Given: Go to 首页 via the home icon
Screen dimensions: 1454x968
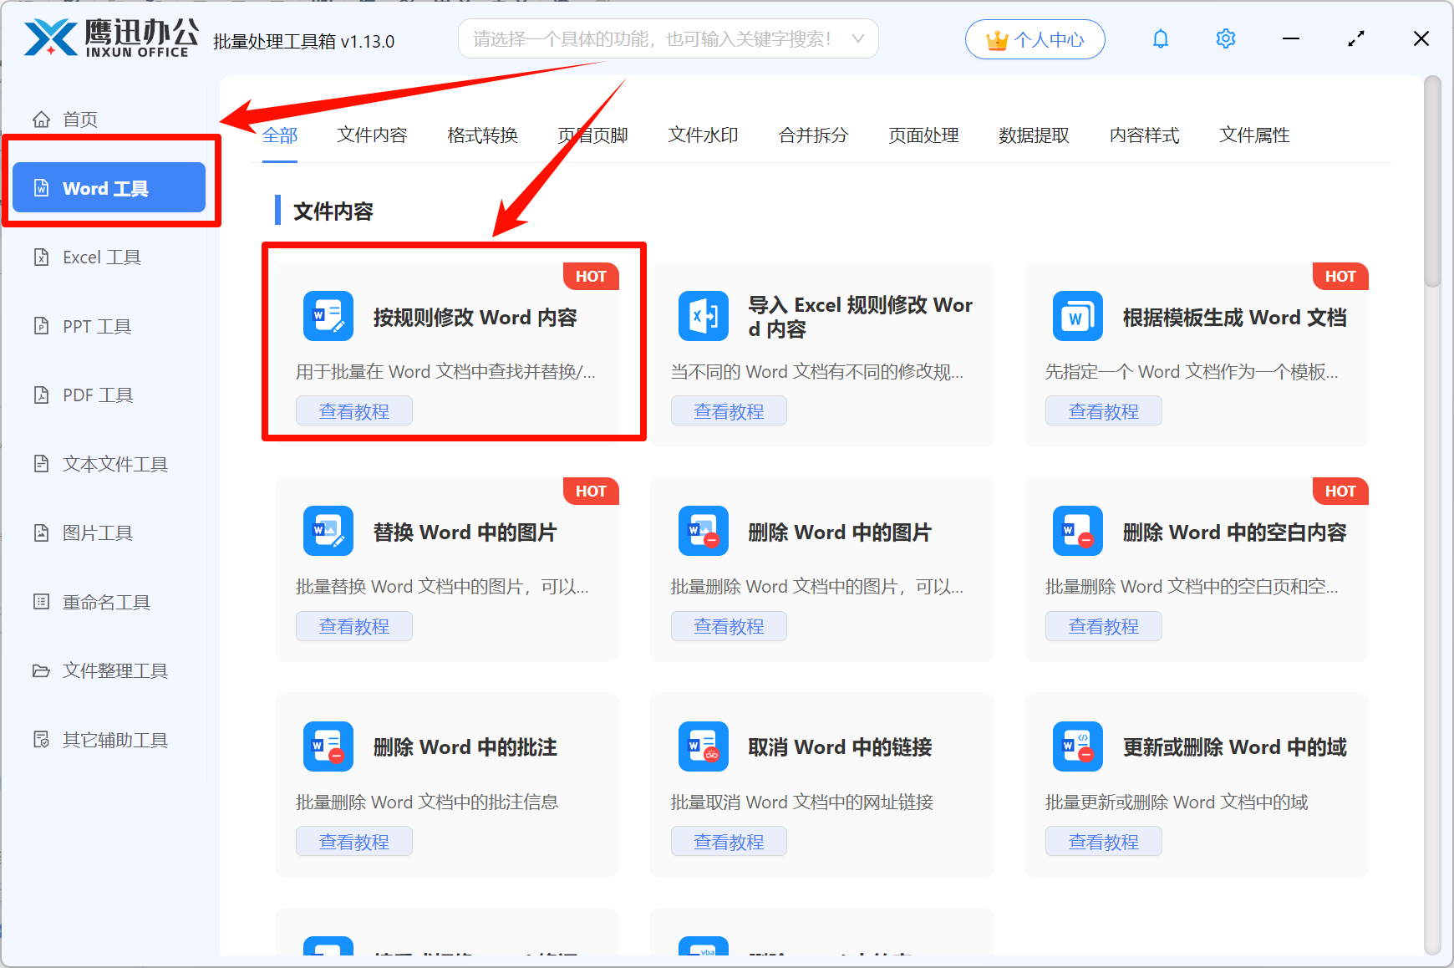Looking at the screenshot, I should click(42, 119).
